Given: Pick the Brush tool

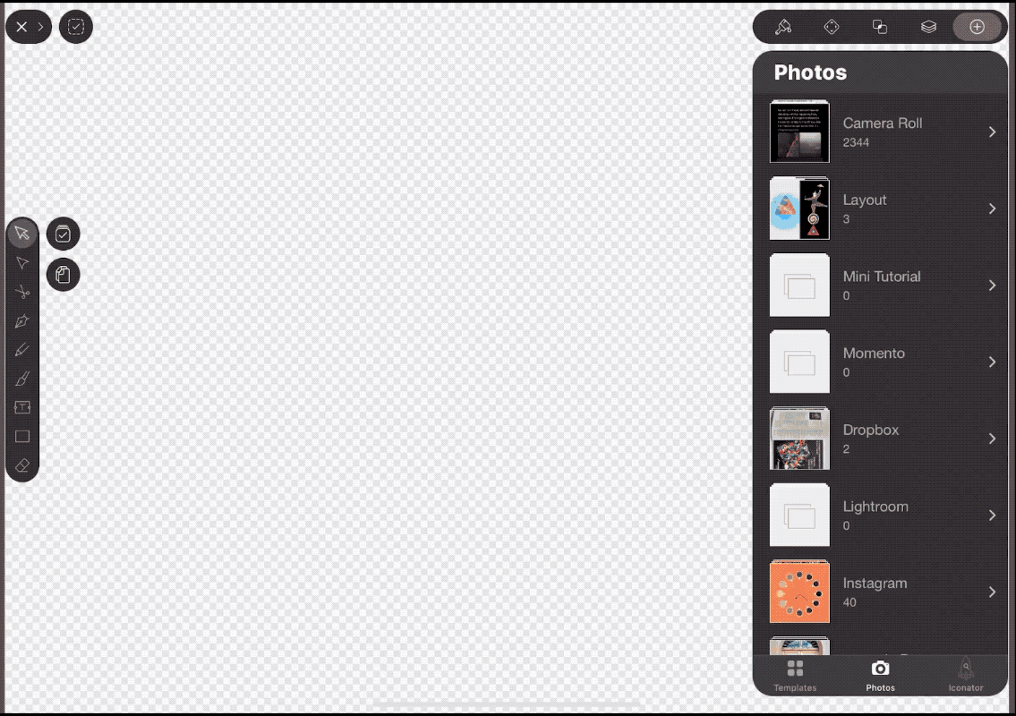Looking at the screenshot, I should 22,379.
